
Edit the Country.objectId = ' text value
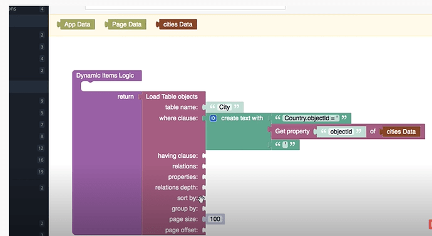pyautogui.click(x=311, y=118)
